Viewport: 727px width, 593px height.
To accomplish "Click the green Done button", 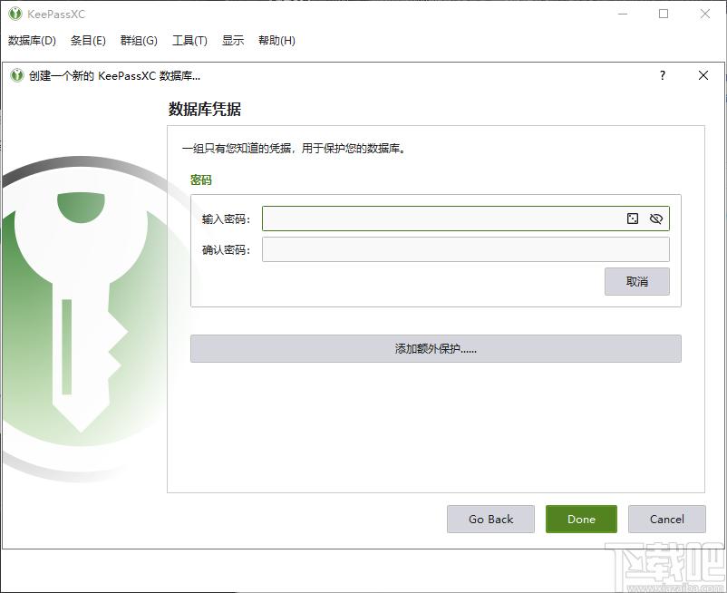I will [581, 520].
